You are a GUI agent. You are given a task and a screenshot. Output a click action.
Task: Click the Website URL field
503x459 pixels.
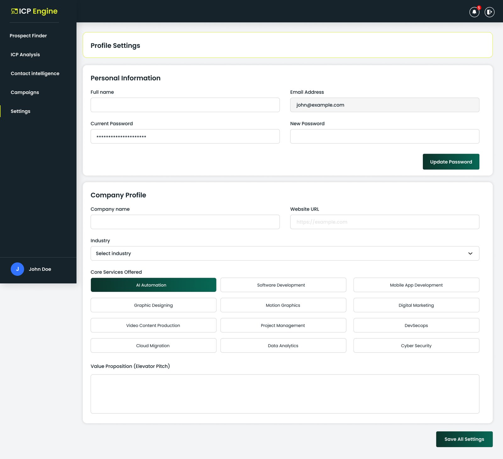coord(384,222)
